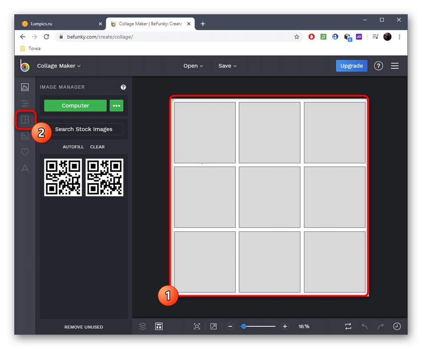Screen dimensions: 422x349
Task: Open the hamburger main menu
Action: coord(395,66)
